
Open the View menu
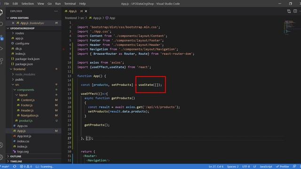coord(40,4)
